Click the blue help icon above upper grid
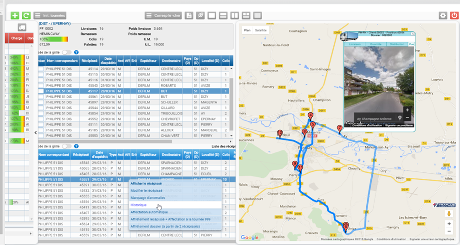460x245 pixels. (76, 52)
